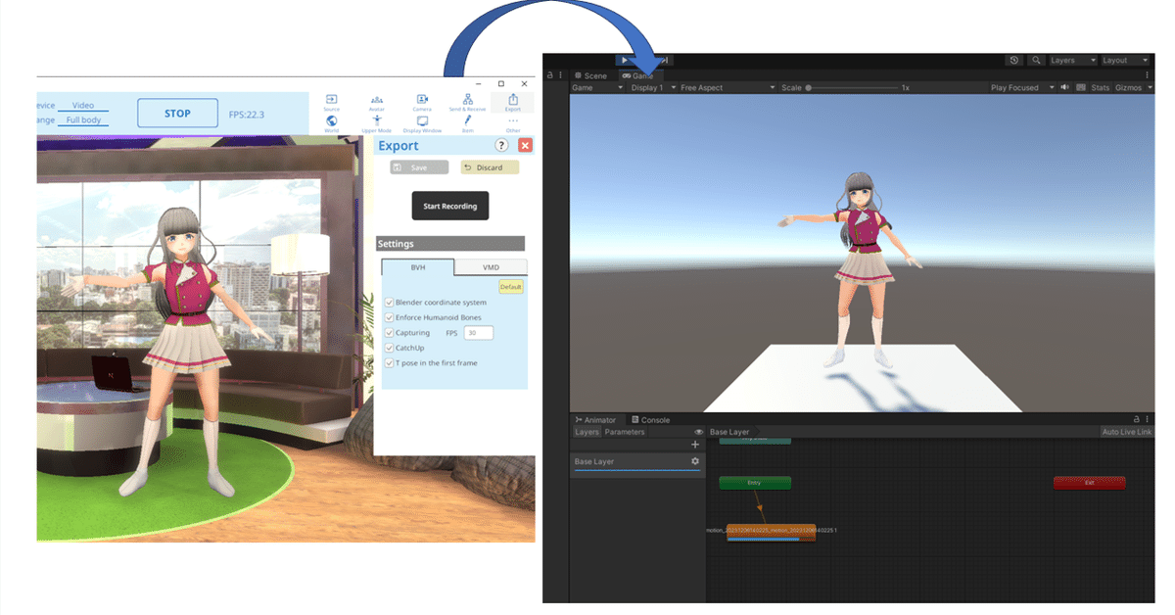Open the World settings globe icon
The height and width of the screenshot is (615, 1175).
click(331, 122)
